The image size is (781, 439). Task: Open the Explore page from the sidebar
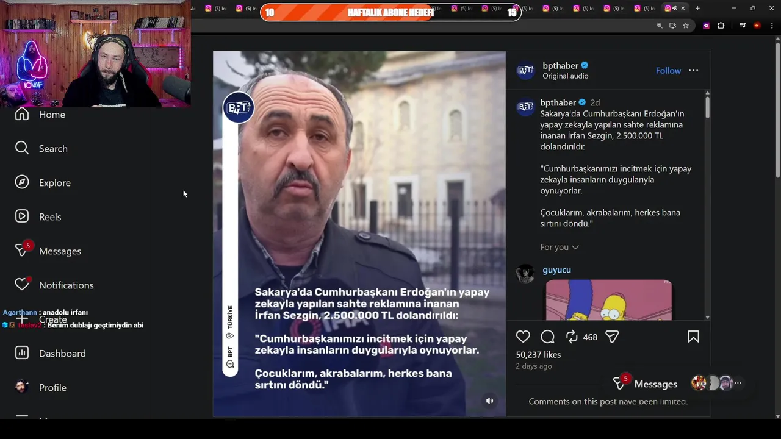point(43,182)
